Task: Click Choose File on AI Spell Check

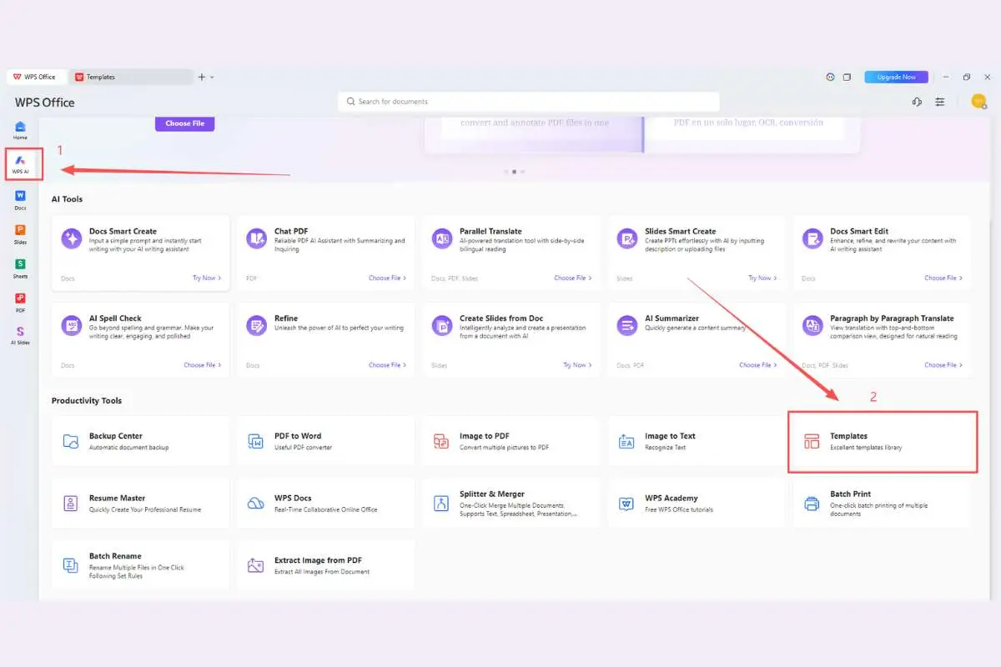Action: coord(203,364)
